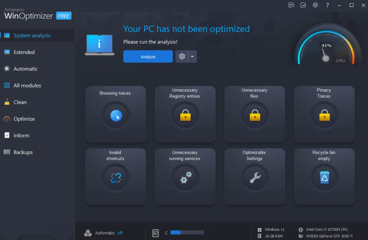Select the Optimizable Settings wrench icon
Screen dimensions: 368x240
(254, 178)
